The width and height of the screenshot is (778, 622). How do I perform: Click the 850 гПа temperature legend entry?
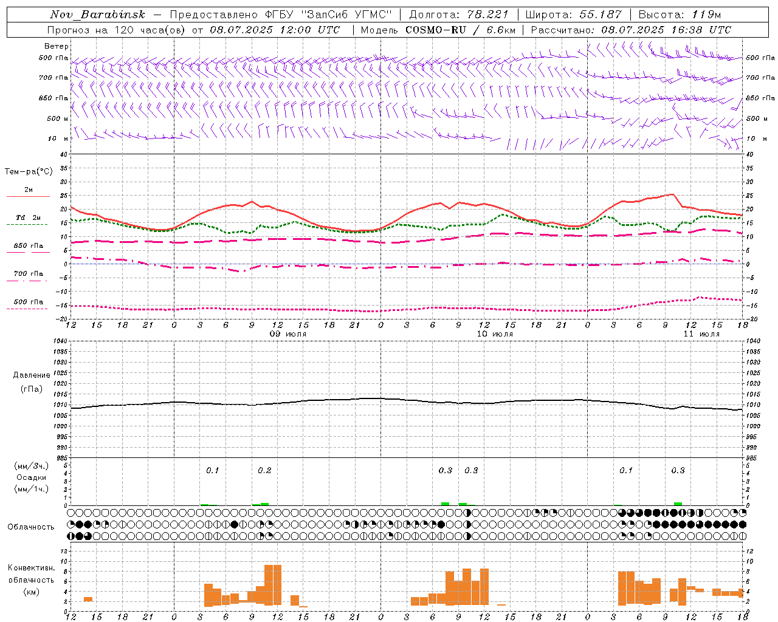29,246
